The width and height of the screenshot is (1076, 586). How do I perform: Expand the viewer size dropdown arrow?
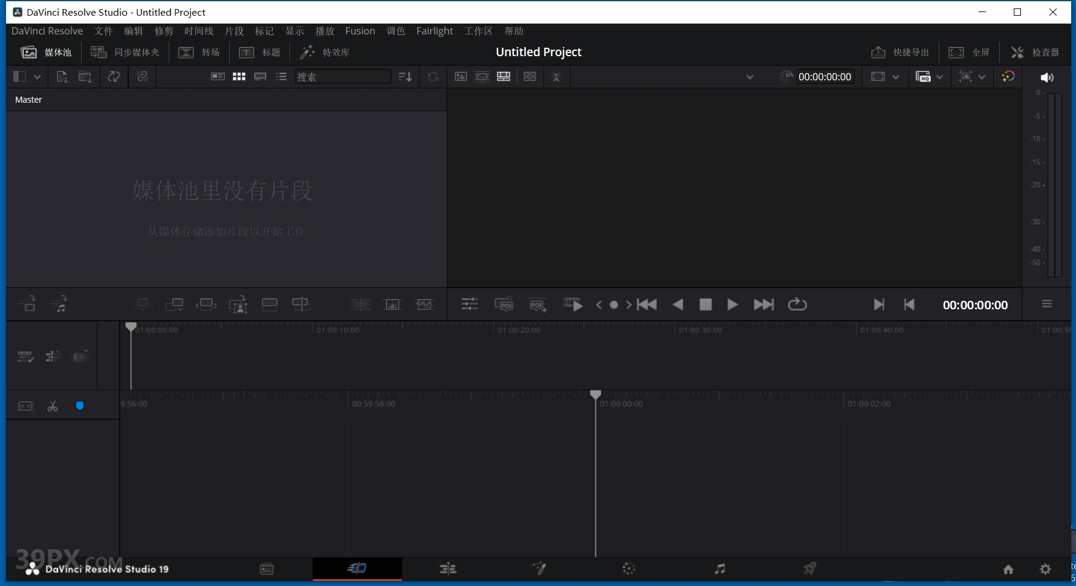click(x=896, y=77)
